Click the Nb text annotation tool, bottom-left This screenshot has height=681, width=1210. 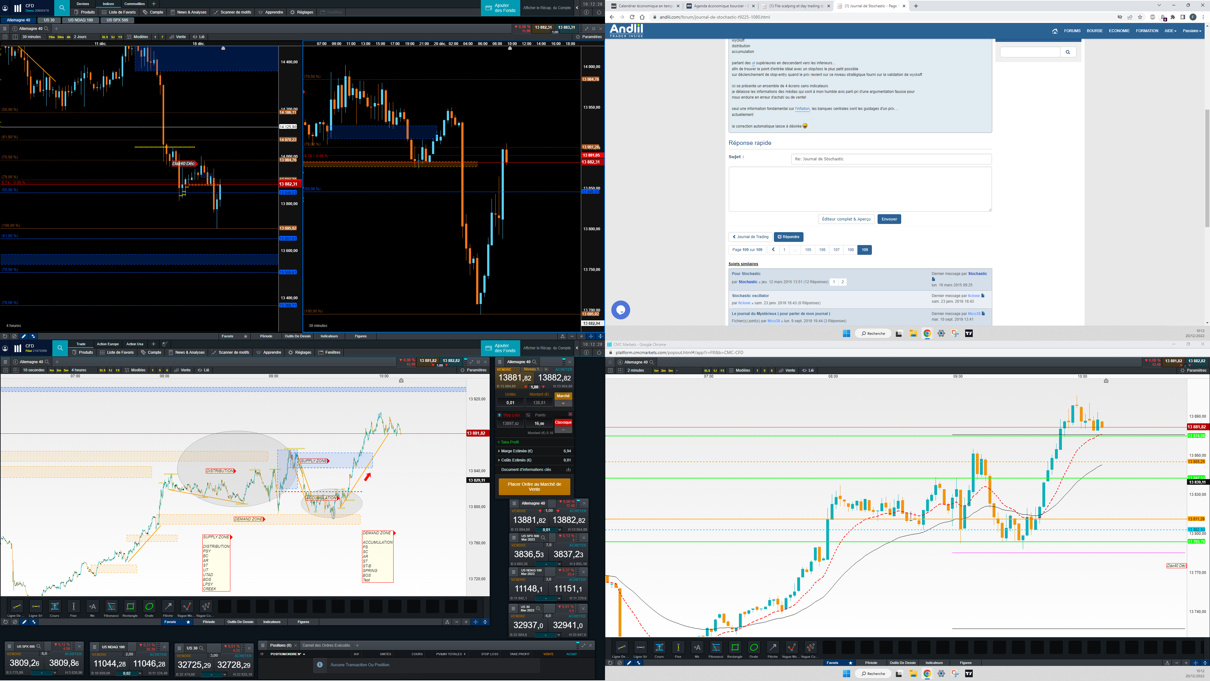pyautogui.click(x=93, y=606)
